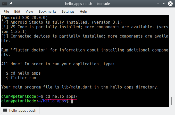Open the Help menu

[x=83, y=11]
